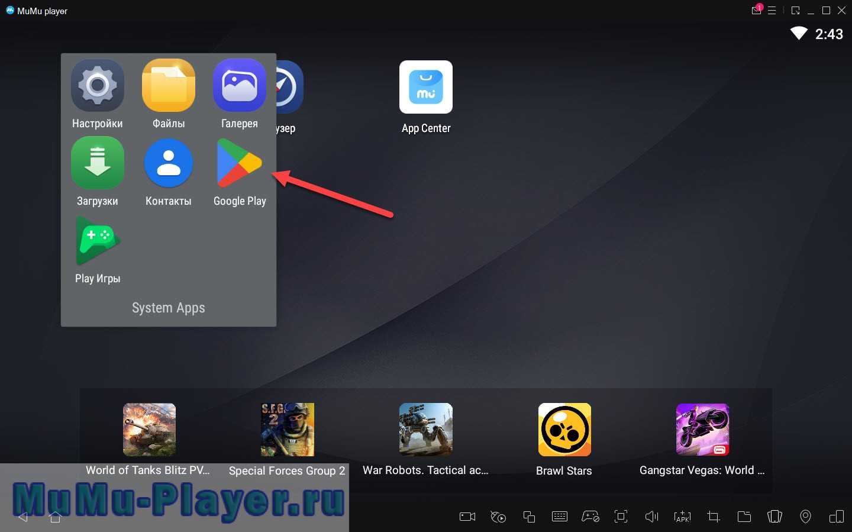
Task: Trigger the shake device action
Action: [774, 517]
